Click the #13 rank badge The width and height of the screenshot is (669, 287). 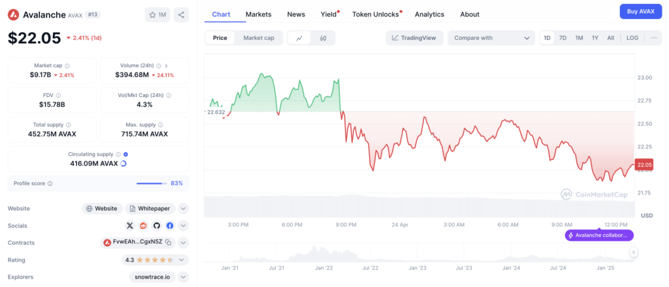pyautogui.click(x=93, y=15)
